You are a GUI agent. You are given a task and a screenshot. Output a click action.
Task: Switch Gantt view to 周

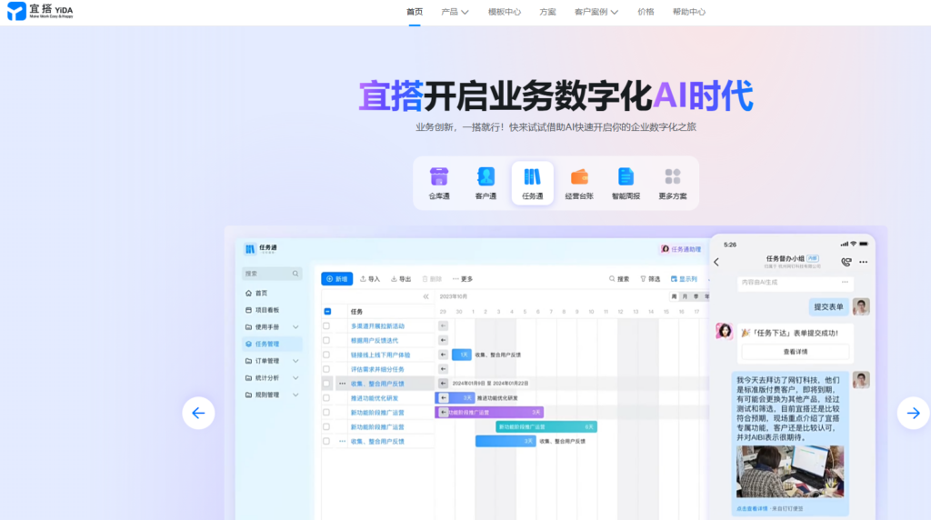[674, 296]
